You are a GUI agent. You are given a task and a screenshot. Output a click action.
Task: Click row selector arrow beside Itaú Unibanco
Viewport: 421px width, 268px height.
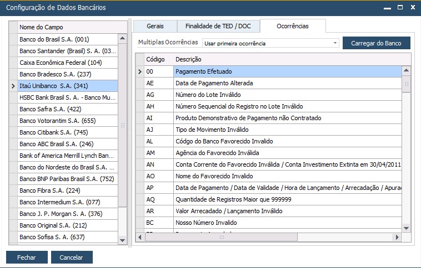[13, 86]
